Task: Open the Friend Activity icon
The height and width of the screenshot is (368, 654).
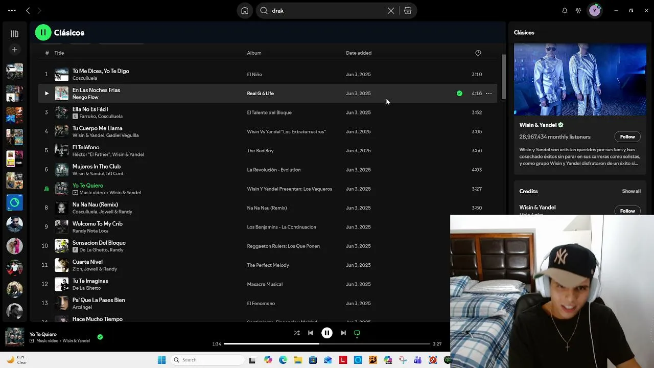Action: (x=578, y=11)
